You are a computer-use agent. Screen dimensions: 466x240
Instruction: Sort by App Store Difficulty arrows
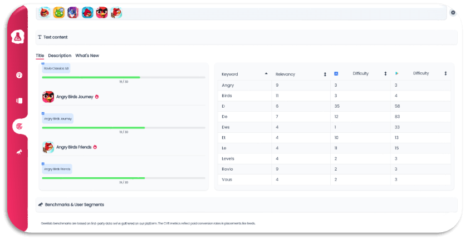[385, 73]
